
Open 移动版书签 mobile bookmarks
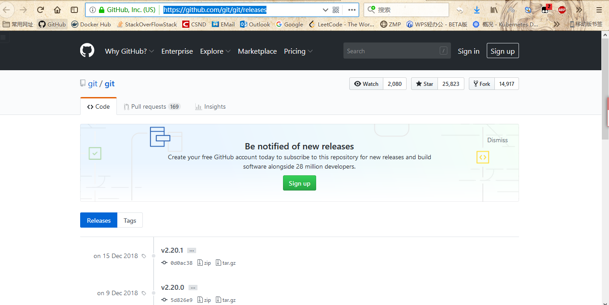(586, 24)
